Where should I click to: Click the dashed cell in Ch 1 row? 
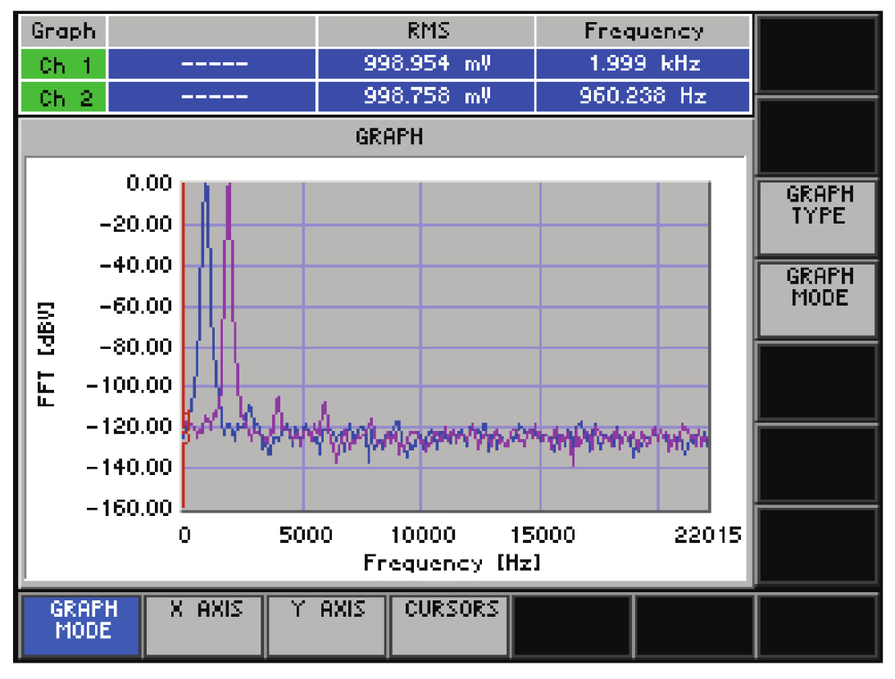click(x=212, y=65)
